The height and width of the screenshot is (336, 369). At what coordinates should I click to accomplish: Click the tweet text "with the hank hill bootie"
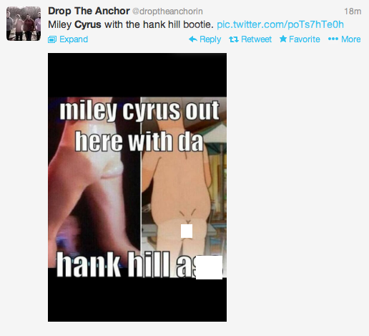click(157, 24)
